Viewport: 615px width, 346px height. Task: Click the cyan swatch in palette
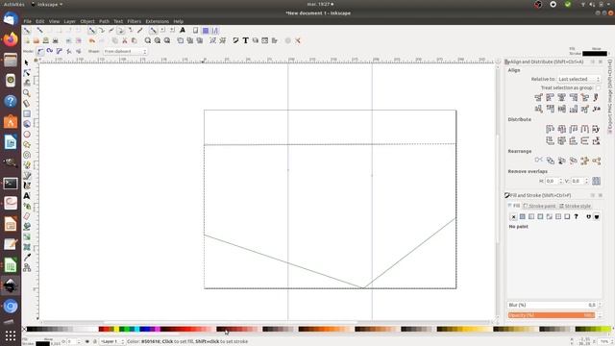136,329
